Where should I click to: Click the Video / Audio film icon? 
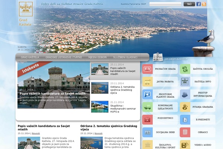point(185,145)
